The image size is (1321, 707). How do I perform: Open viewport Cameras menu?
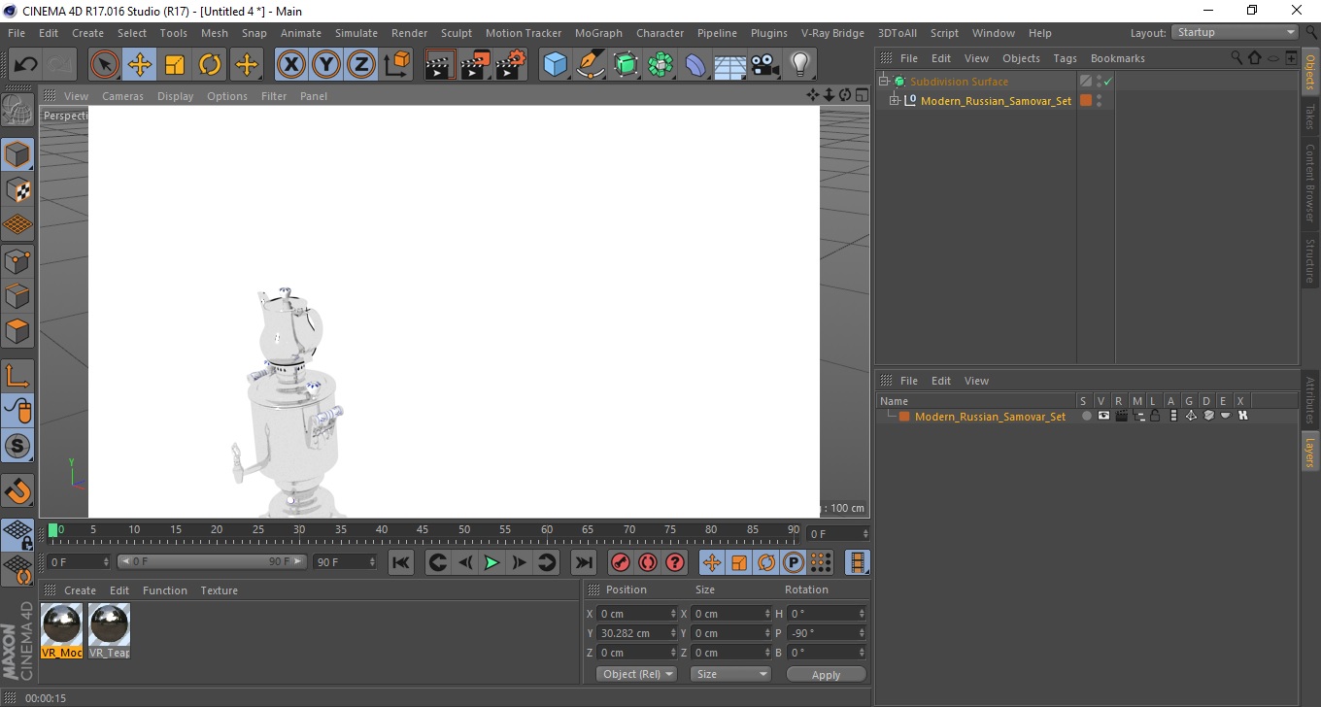pyautogui.click(x=122, y=96)
